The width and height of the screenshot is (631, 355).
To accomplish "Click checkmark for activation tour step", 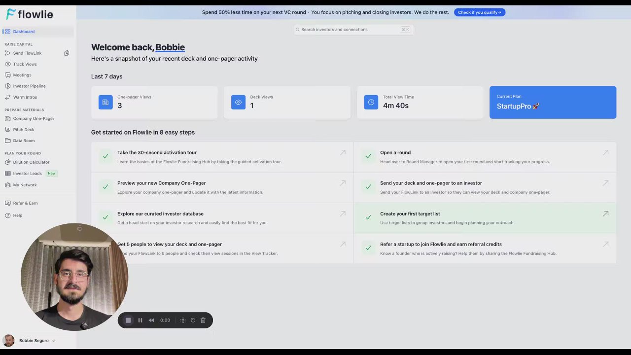I will [105, 156].
